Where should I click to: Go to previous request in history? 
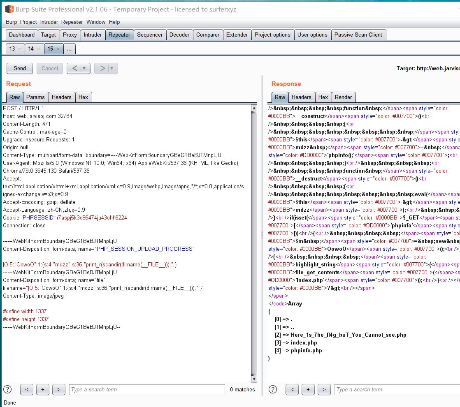[74, 68]
